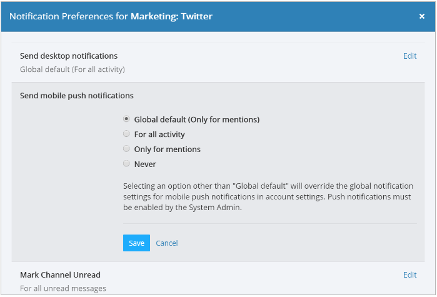Close the Notification Preferences dialog
The width and height of the screenshot is (437, 297).
pyautogui.click(x=421, y=16)
